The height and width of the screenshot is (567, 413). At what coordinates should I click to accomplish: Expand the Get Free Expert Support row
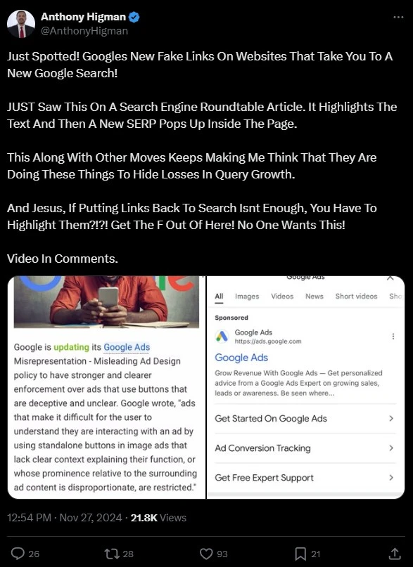(305, 478)
